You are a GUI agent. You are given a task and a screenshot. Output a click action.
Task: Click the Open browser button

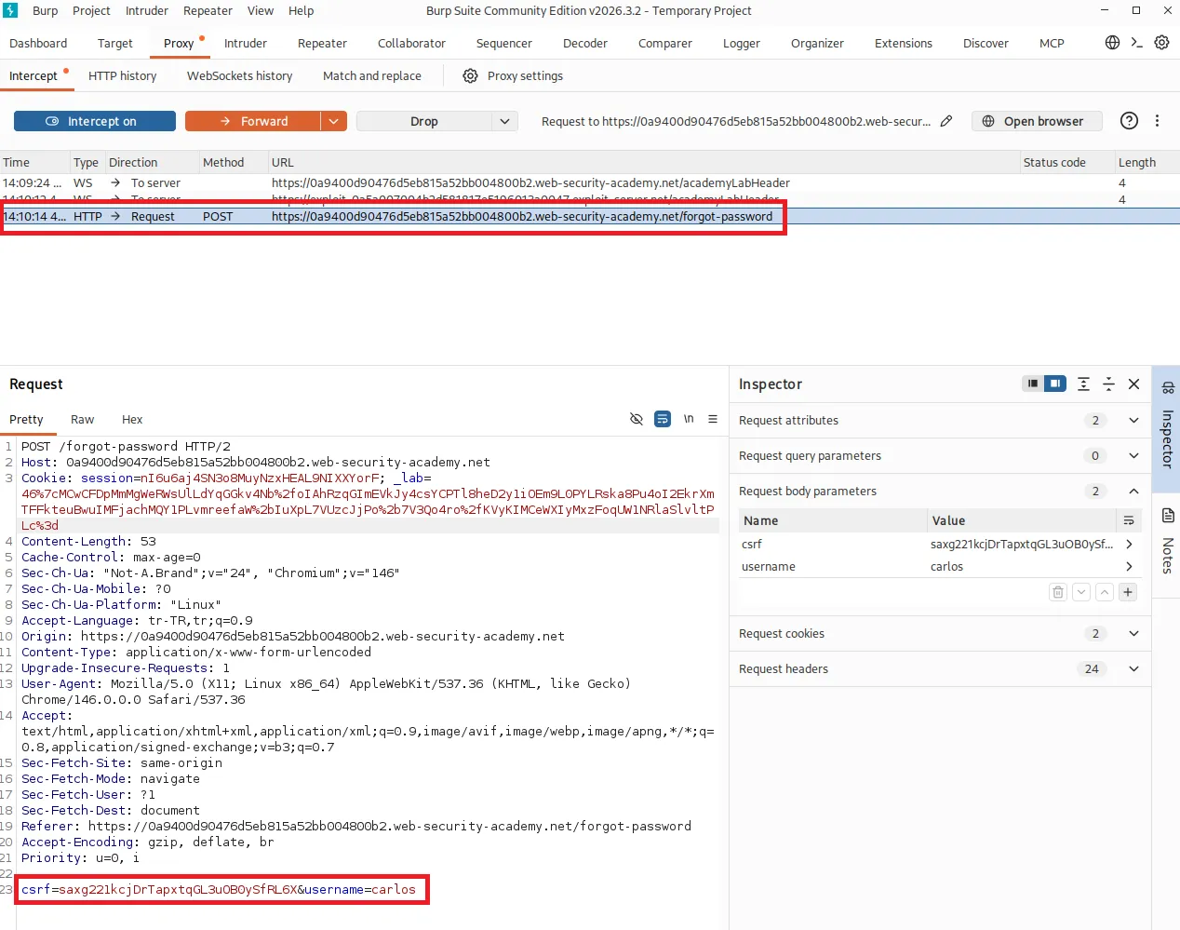pos(1037,121)
